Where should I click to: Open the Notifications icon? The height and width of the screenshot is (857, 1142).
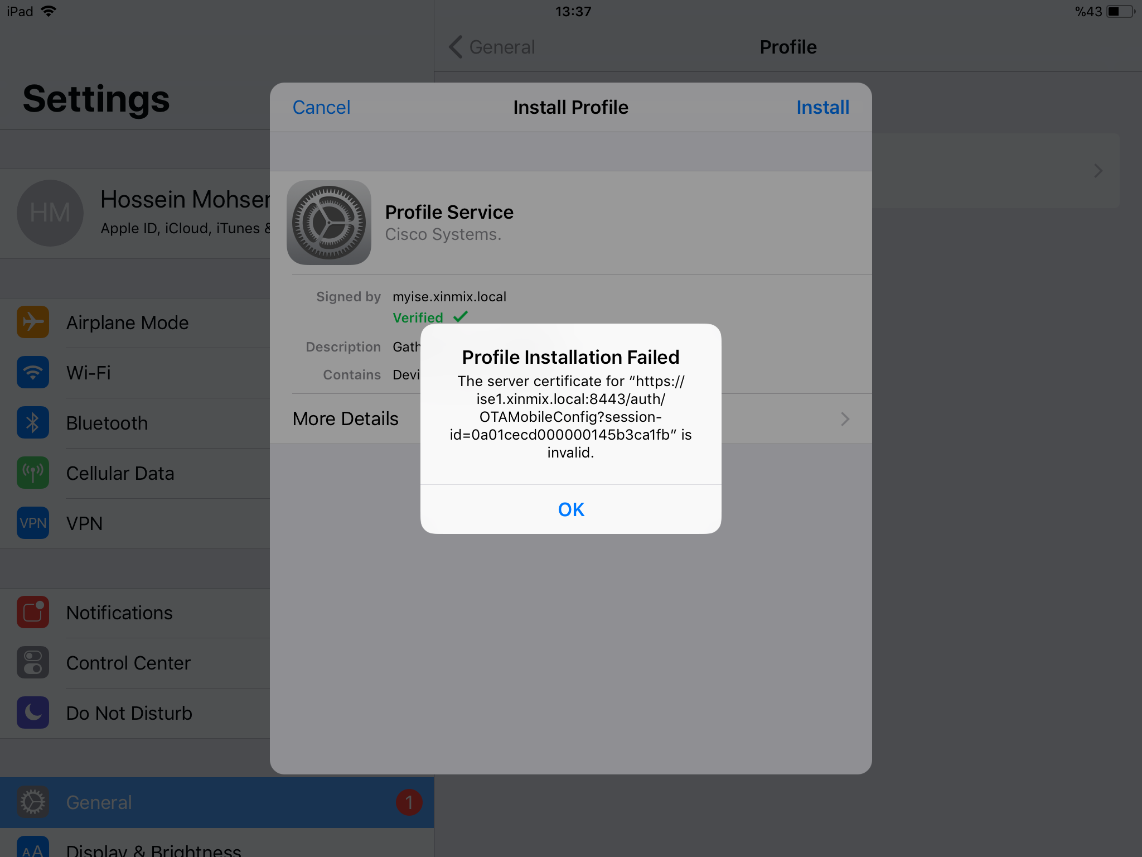point(33,612)
